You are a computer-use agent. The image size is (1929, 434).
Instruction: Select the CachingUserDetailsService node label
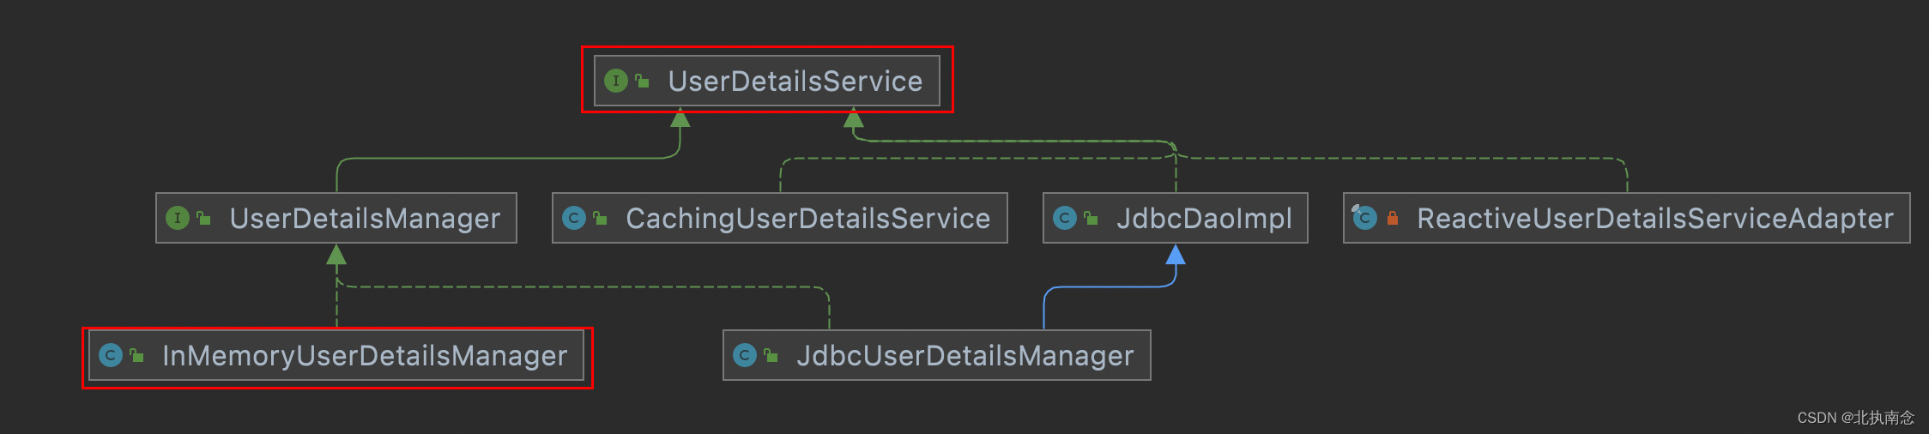pyautogui.click(x=808, y=219)
